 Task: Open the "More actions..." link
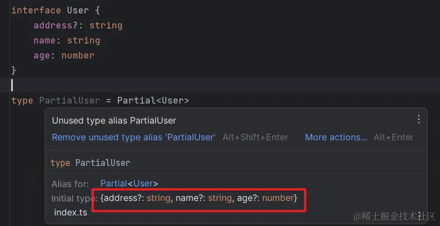[x=336, y=137]
